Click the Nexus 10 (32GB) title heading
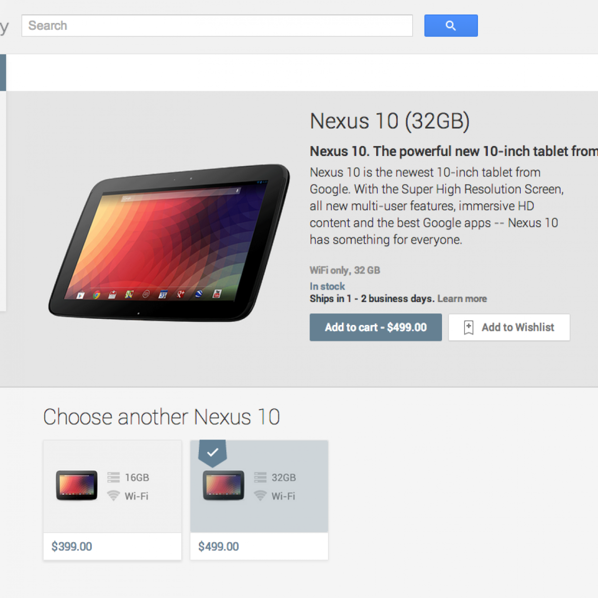Image resolution: width=598 pixels, height=598 pixels. coord(390,121)
